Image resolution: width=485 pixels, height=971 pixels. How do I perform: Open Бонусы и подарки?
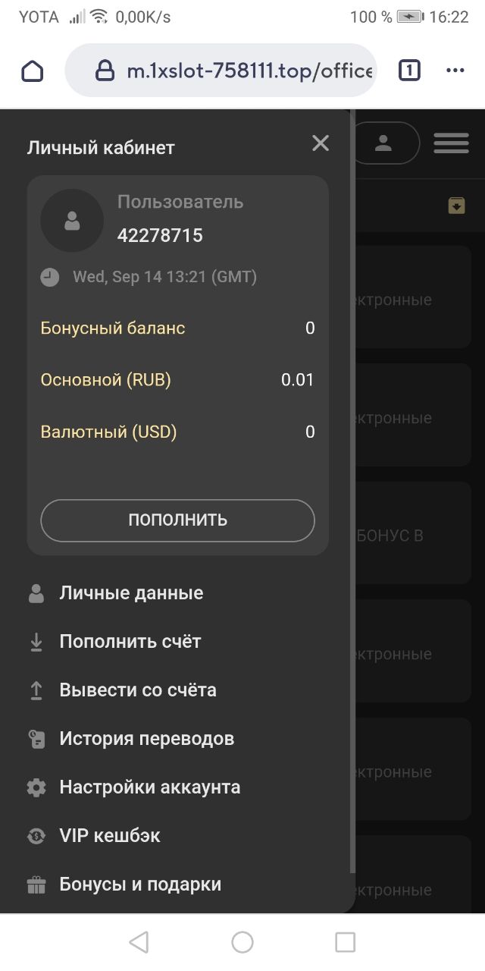click(140, 885)
